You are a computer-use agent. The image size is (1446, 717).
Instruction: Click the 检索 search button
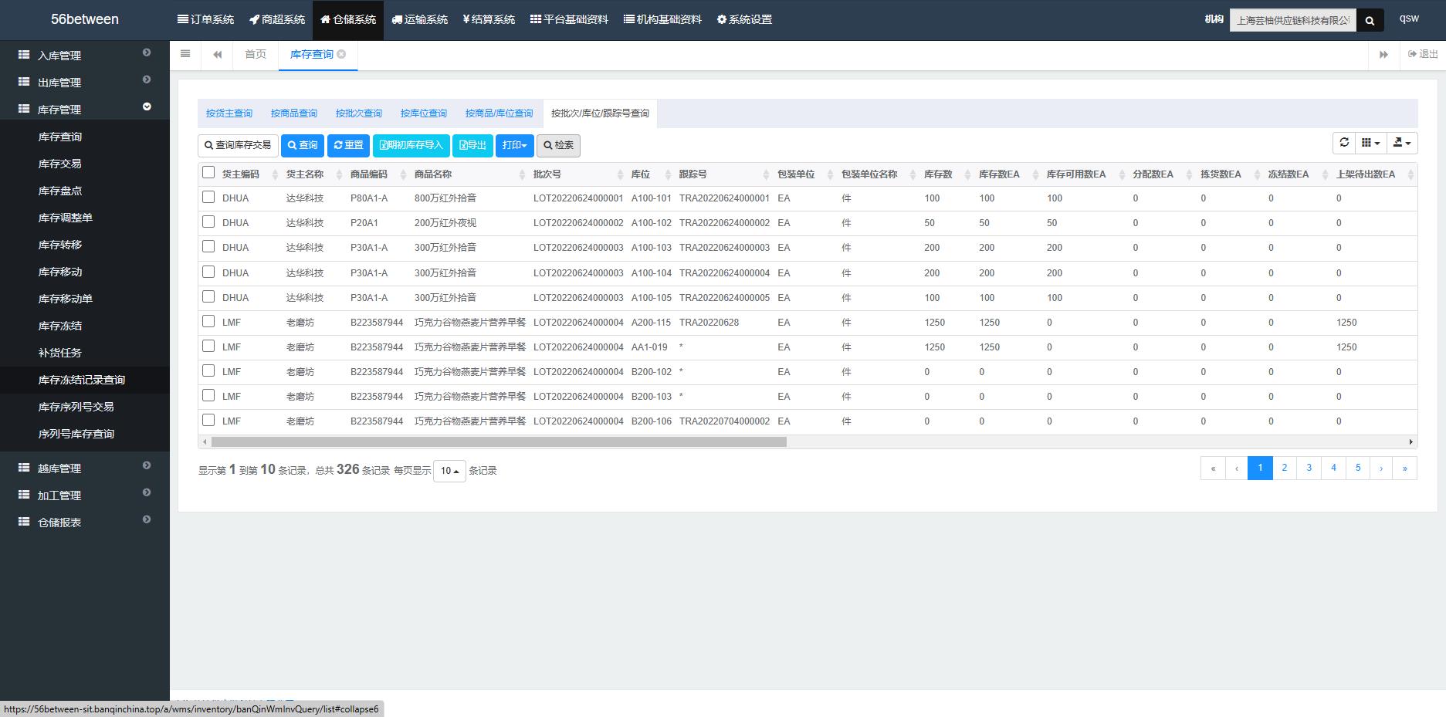tap(558, 145)
